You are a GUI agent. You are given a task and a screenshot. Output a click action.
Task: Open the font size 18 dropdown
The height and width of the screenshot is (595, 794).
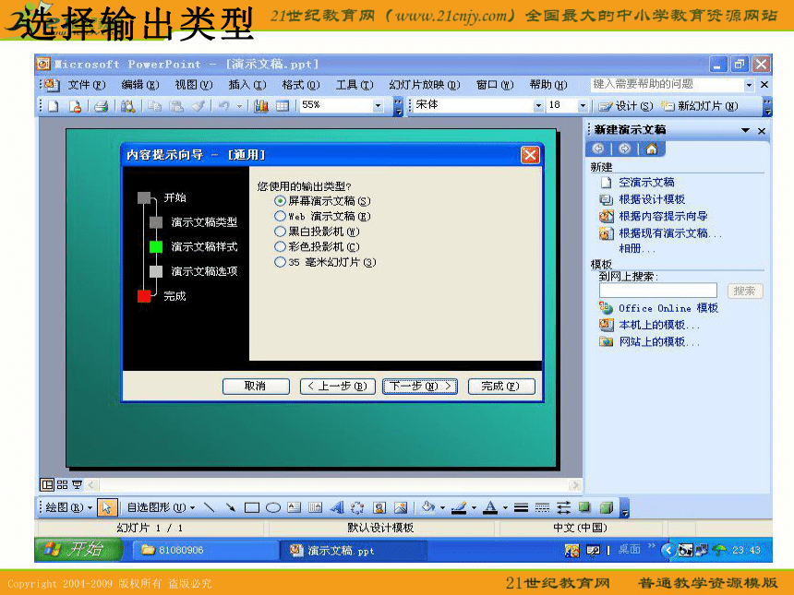tap(583, 105)
